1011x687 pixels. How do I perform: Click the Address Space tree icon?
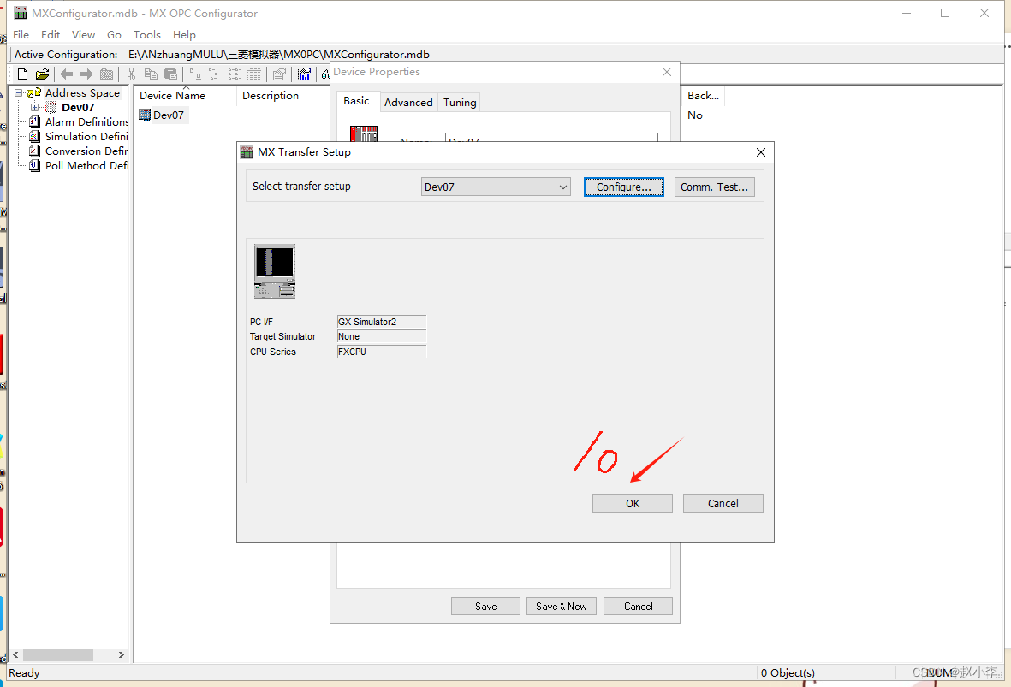(x=34, y=92)
